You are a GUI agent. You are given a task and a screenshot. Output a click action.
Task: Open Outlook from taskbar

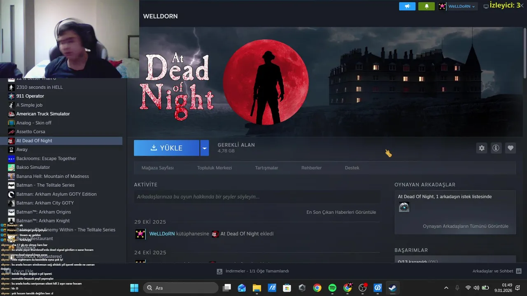pos(242,288)
